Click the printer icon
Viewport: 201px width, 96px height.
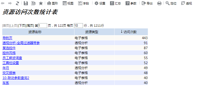(159, 3)
